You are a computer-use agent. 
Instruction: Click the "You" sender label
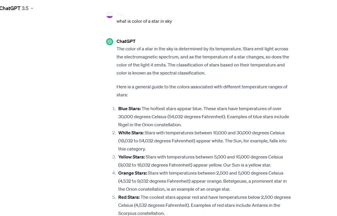pyautogui.click(x=120, y=14)
